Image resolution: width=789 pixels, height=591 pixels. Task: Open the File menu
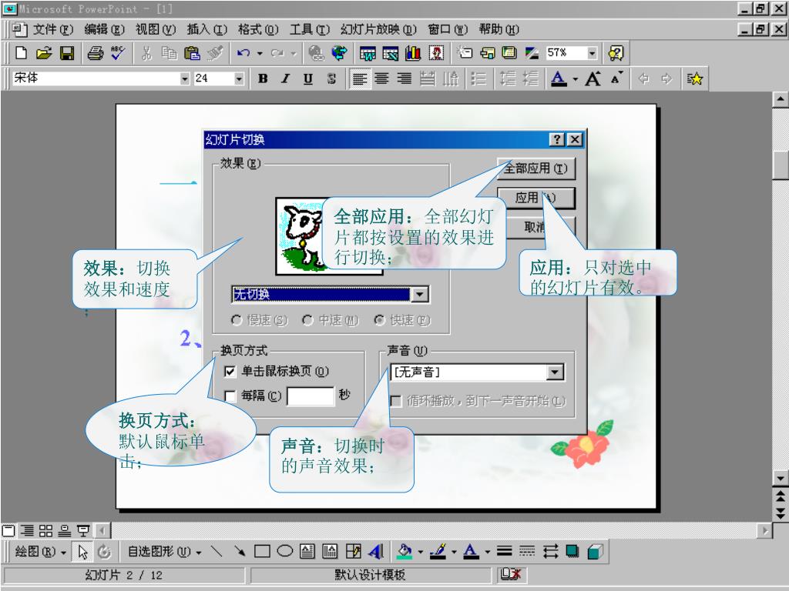[53, 29]
